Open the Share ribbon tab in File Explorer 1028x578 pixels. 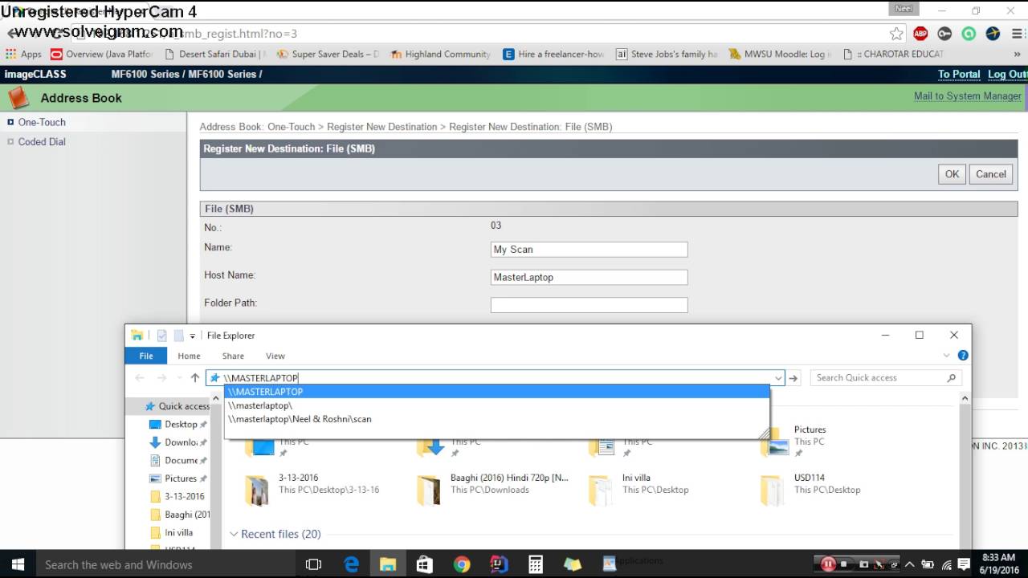(x=233, y=356)
